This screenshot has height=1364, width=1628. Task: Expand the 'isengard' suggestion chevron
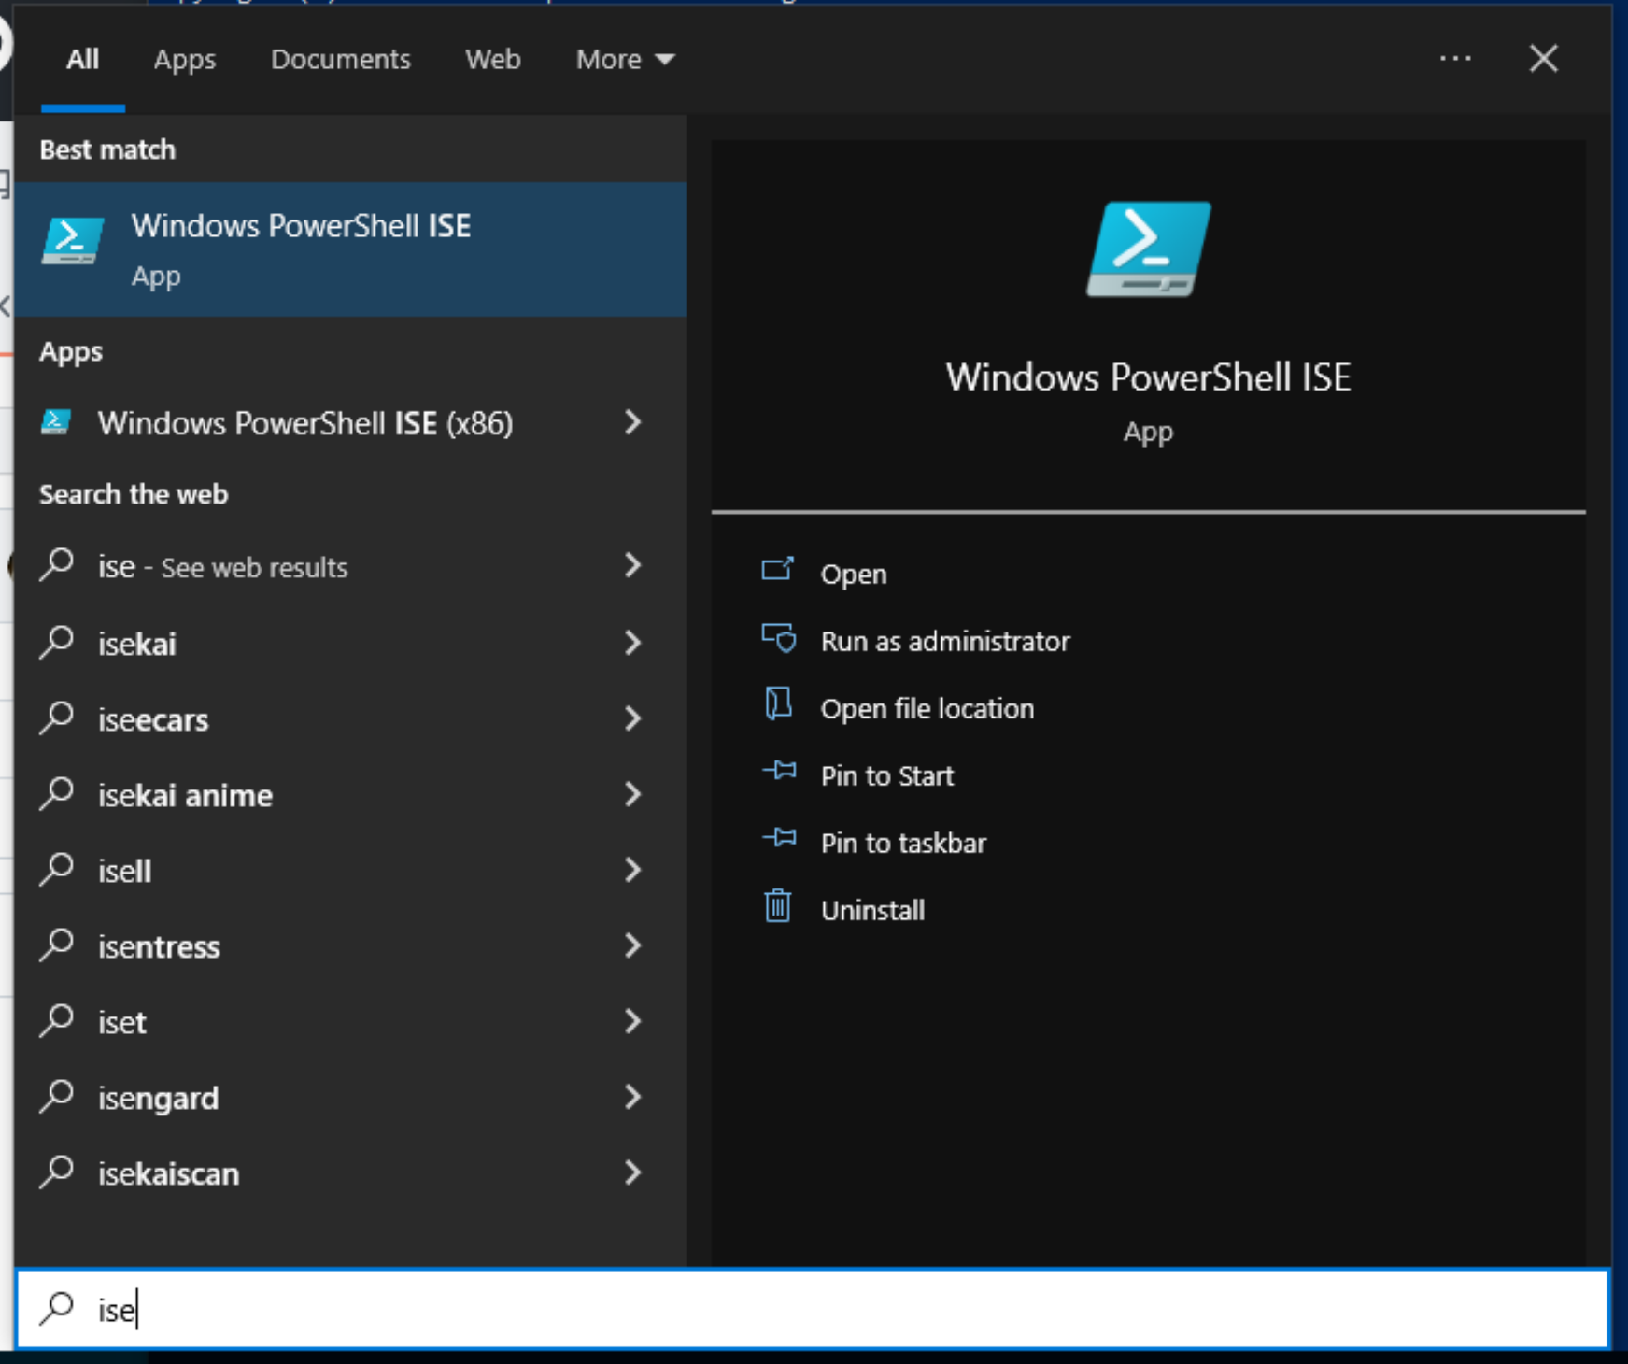pyautogui.click(x=633, y=1097)
